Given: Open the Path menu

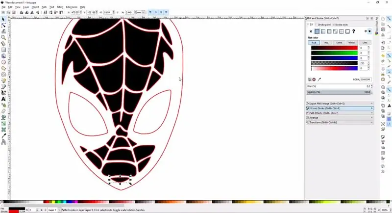Looking at the screenshot, I should pyautogui.click(x=44, y=7).
